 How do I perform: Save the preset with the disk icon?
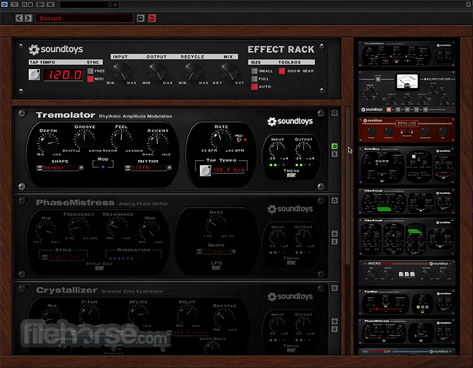[141, 18]
